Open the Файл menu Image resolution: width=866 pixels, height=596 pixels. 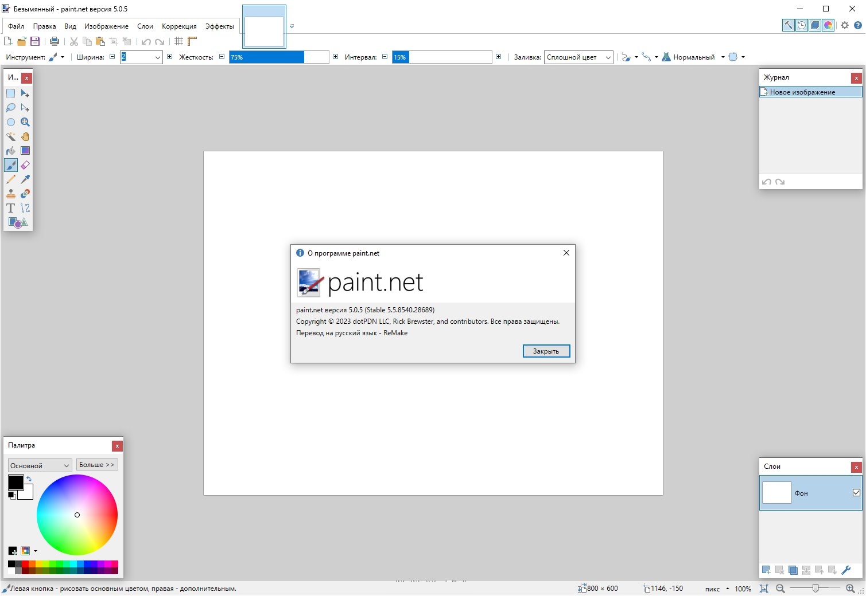click(x=16, y=26)
